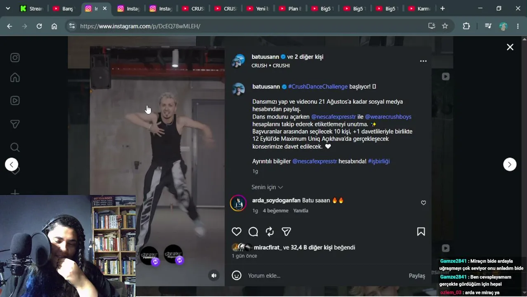Switch to the Plan B YouTube tab
Image resolution: width=527 pixels, height=297 pixels.
(290, 8)
